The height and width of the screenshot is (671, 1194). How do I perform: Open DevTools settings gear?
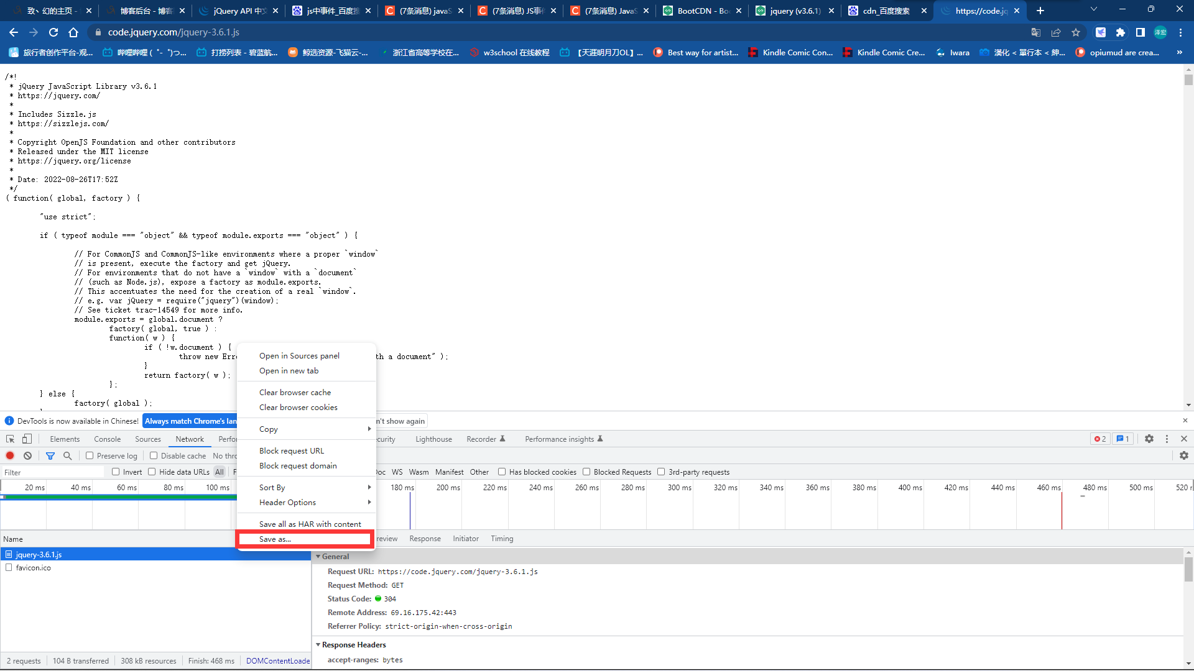1149,439
